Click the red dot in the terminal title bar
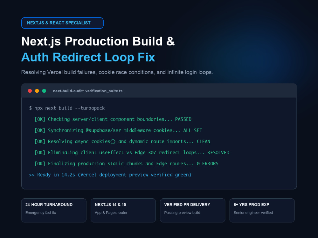This screenshot has width=318, height=238. 30,91
